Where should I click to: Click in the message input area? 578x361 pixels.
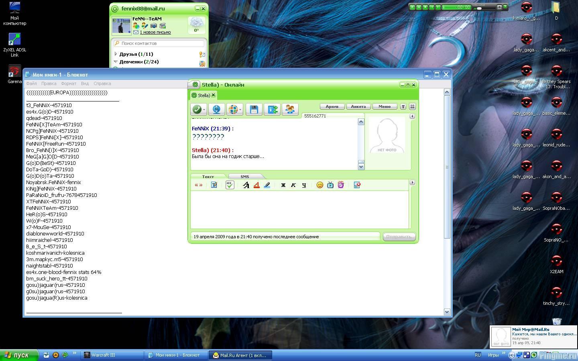(x=299, y=209)
